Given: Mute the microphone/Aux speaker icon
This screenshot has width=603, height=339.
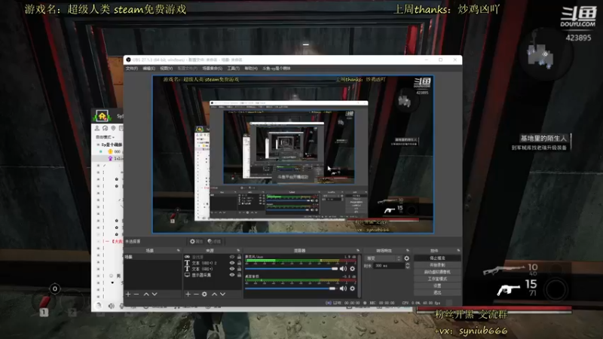Looking at the screenshot, I should (343, 269).
